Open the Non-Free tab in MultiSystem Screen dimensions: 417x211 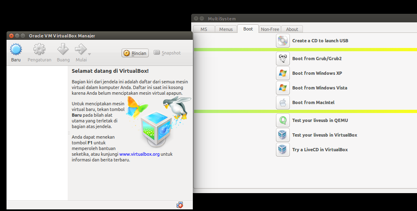270,29
